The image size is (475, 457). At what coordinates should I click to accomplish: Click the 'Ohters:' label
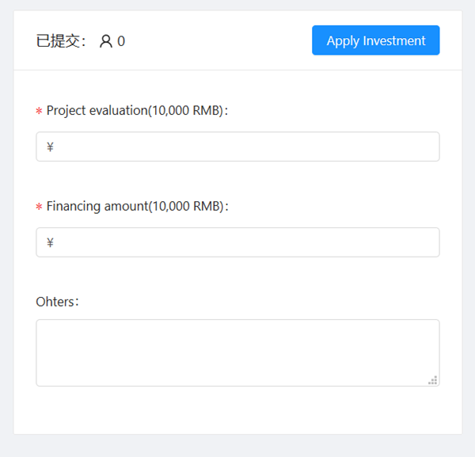57,302
